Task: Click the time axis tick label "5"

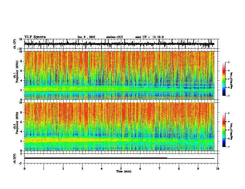Action: pos(121,169)
